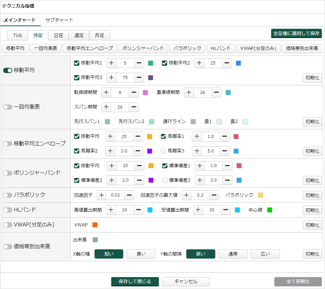
Task: Click 全て初期化 button
Action: click(x=298, y=281)
